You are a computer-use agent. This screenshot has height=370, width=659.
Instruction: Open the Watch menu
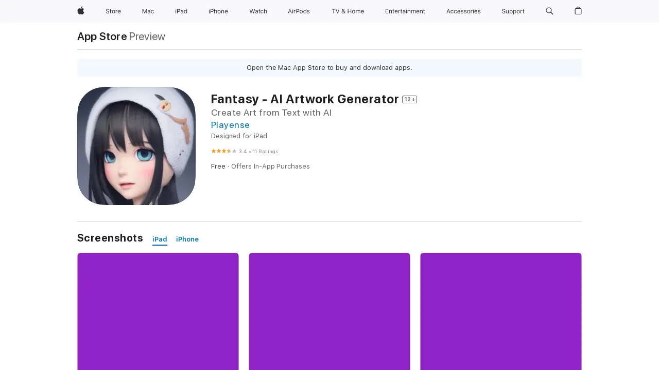click(258, 11)
